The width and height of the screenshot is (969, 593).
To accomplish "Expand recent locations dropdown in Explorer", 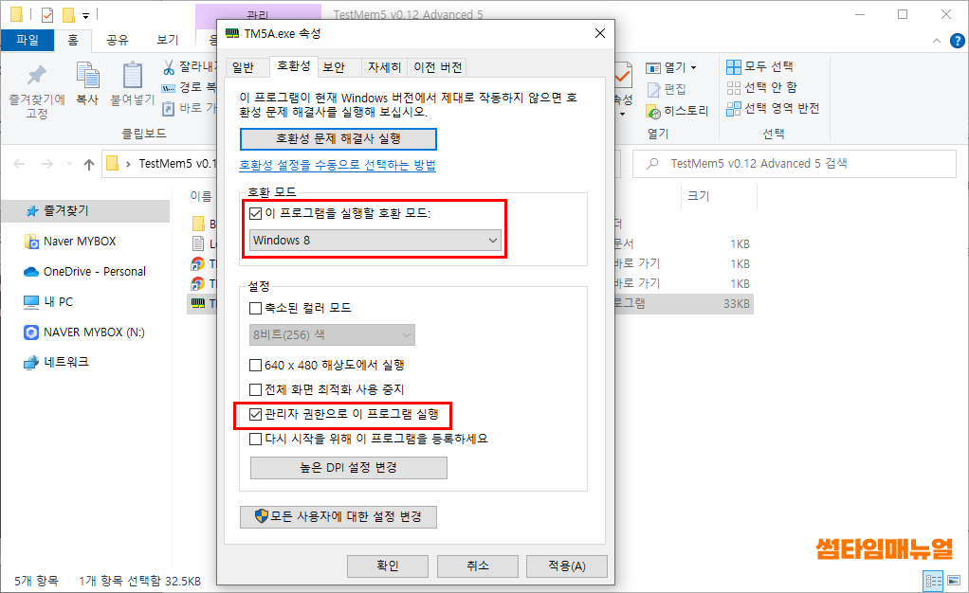I will coord(69,164).
